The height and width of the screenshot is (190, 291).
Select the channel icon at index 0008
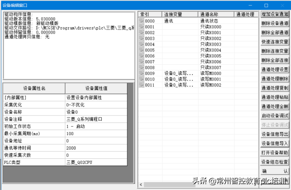tap(141, 68)
